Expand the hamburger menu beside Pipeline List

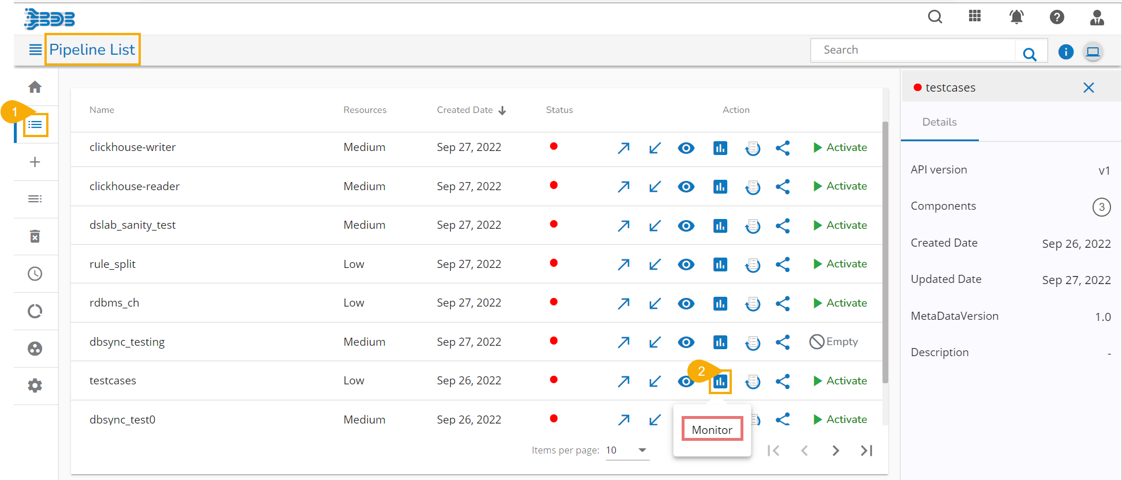coord(35,50)
